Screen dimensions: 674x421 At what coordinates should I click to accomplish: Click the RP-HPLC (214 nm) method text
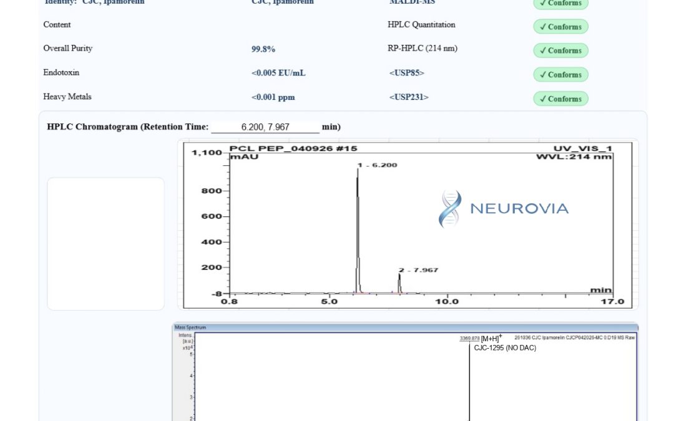tap(422, 48)
